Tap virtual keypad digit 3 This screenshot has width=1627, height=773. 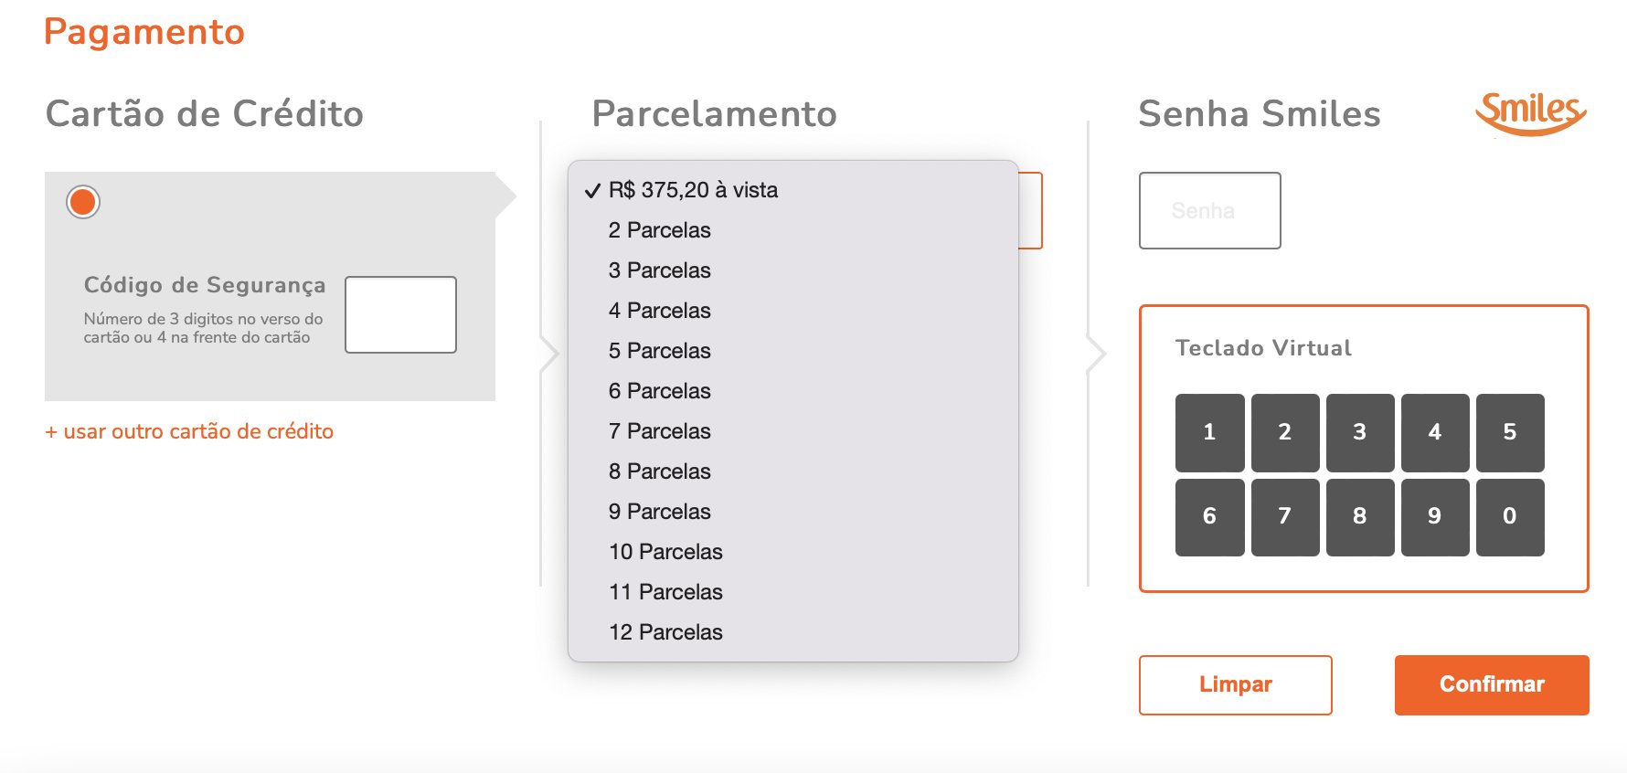pyautogui.click(x=1360, y=432)
